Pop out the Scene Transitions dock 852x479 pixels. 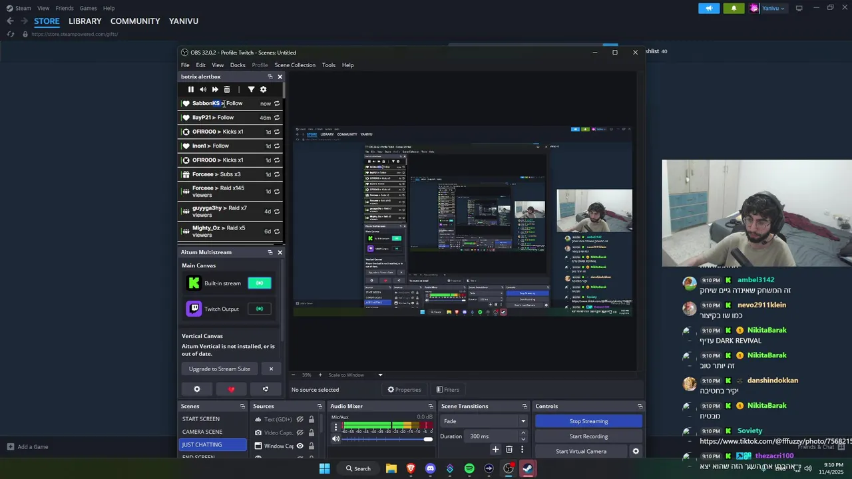click(525, 406)
